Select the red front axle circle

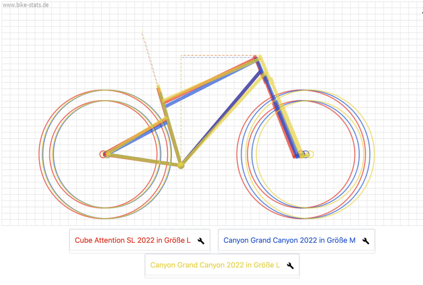click(300, 154)
